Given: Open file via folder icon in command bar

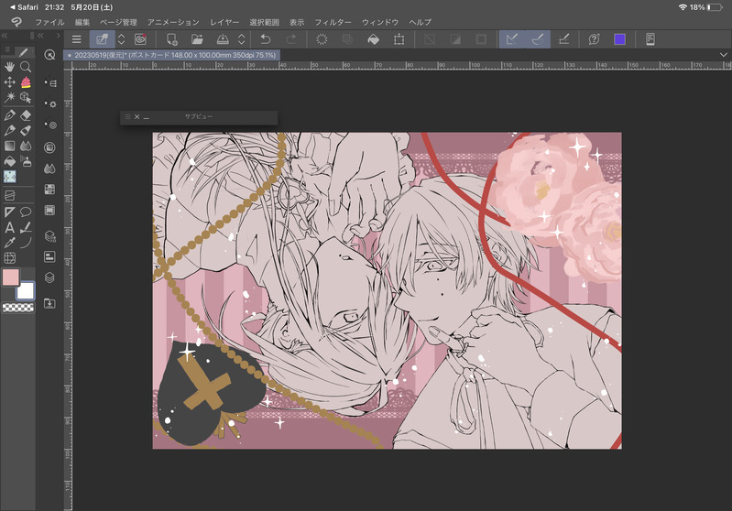Looking at the screenshot, I should tap(197, 39).
